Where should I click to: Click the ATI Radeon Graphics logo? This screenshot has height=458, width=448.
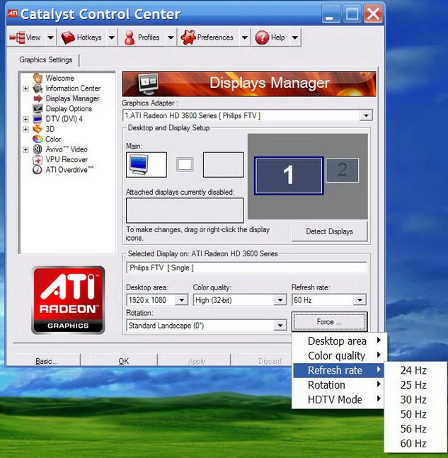pyautogui.click(x=68, y=300)
